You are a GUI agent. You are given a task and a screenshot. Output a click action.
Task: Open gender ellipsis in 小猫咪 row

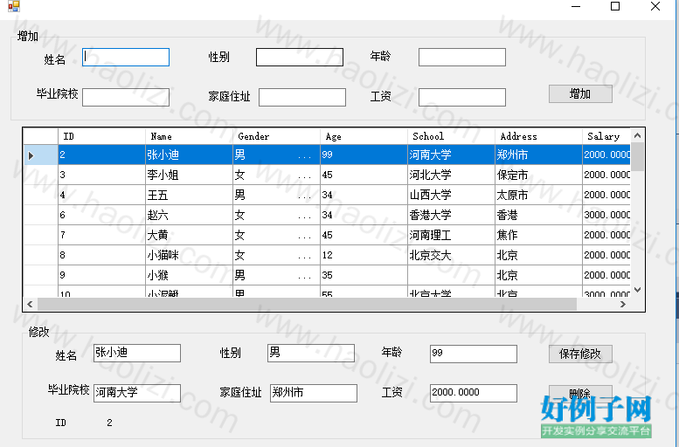pos(304,257)
